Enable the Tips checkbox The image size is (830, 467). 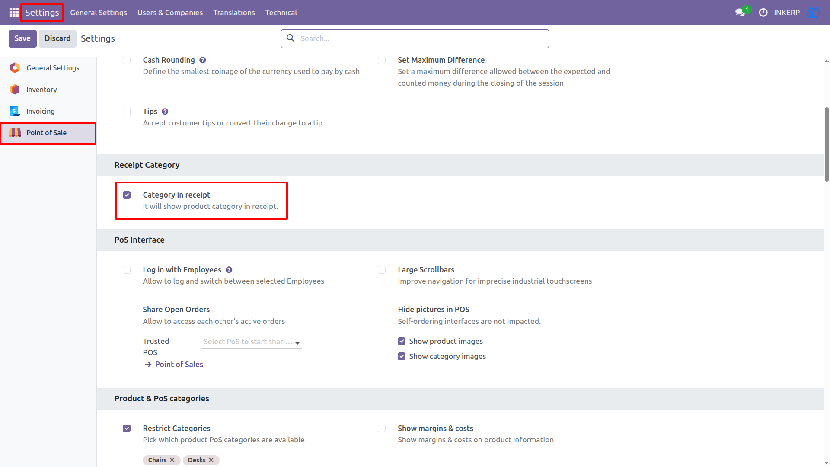(x=127, y=112)
